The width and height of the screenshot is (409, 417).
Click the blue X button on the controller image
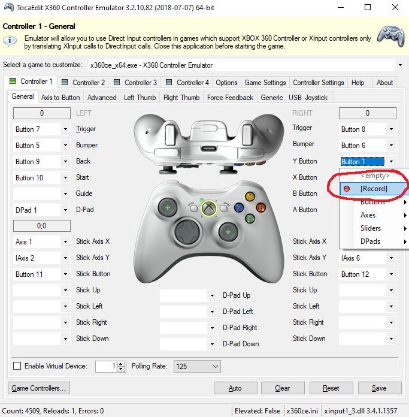click(239, 207)
